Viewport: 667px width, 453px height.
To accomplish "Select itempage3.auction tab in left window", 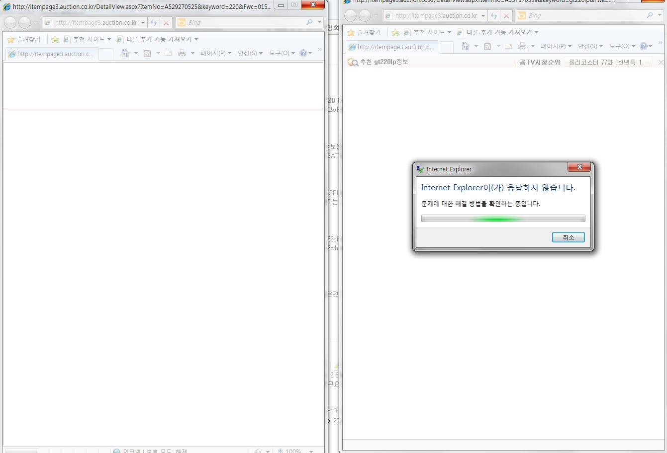I will pyautogui.click(x=51, y=54).
